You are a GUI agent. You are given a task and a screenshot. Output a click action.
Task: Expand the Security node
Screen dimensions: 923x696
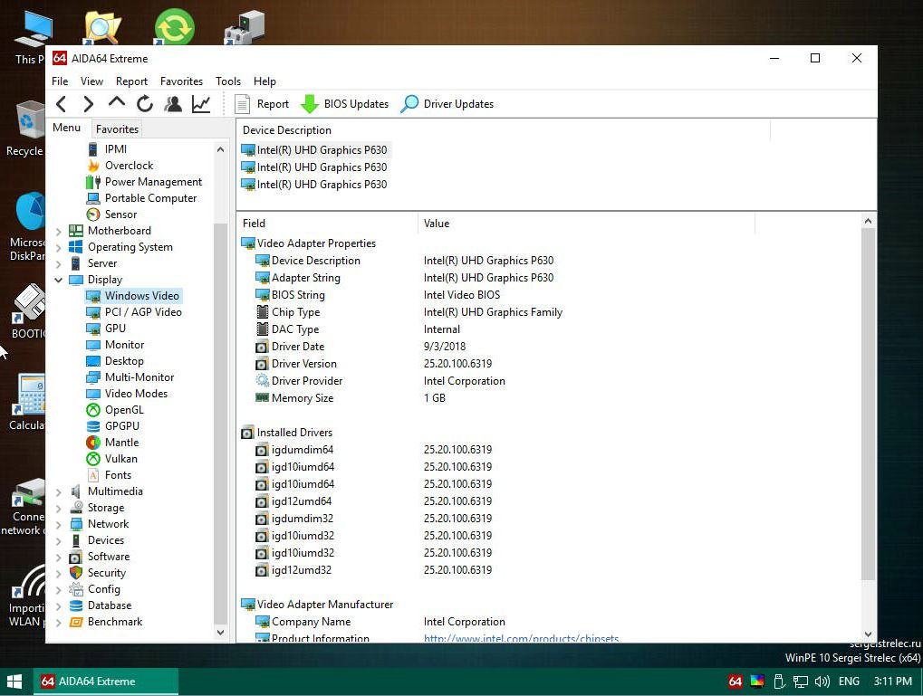[58, 573]
